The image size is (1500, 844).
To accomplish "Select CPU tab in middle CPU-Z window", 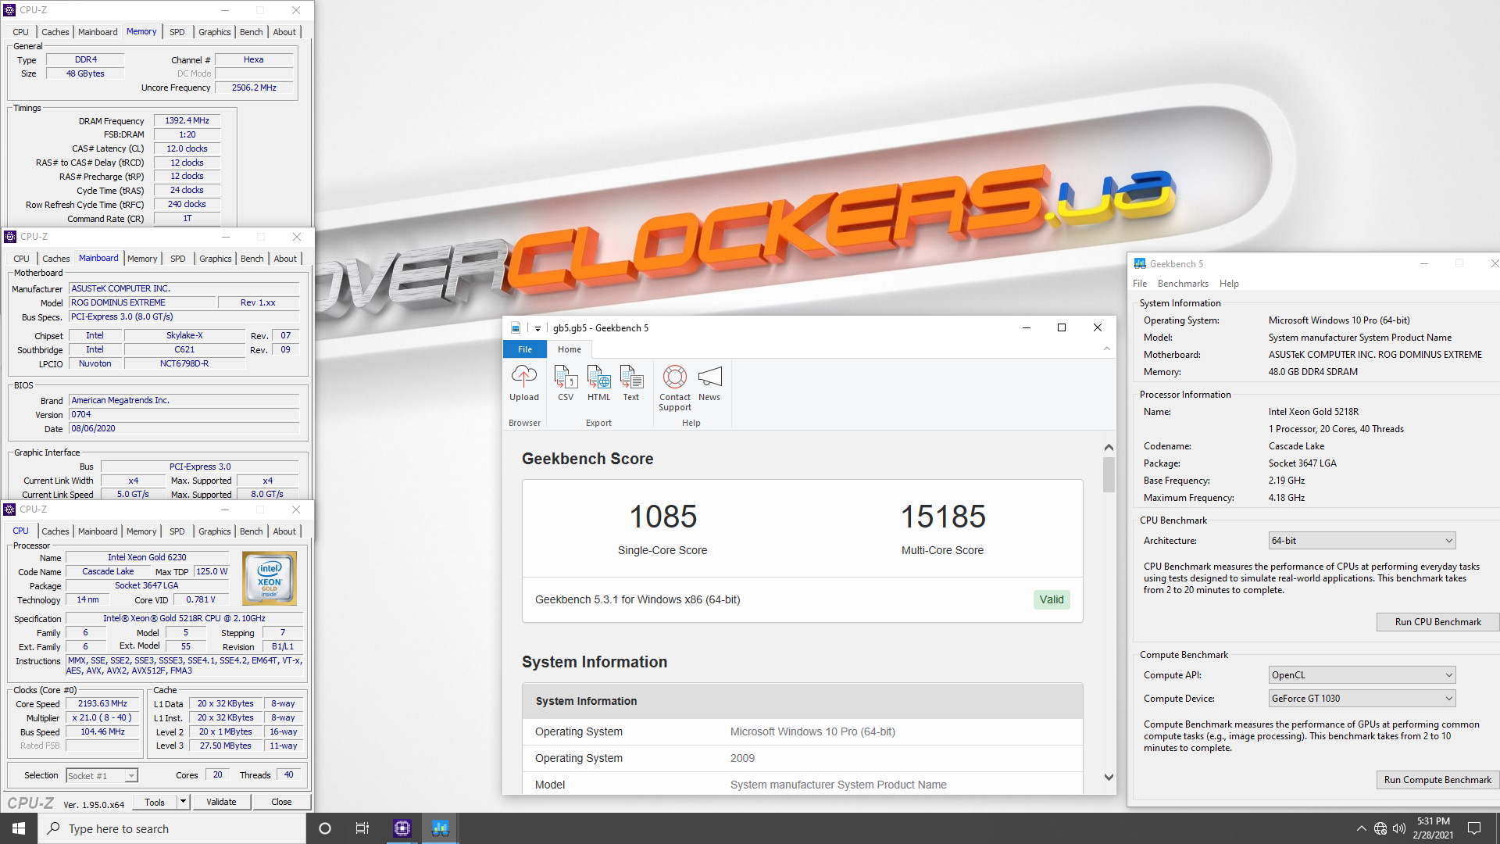I will [x=22, y=259].
